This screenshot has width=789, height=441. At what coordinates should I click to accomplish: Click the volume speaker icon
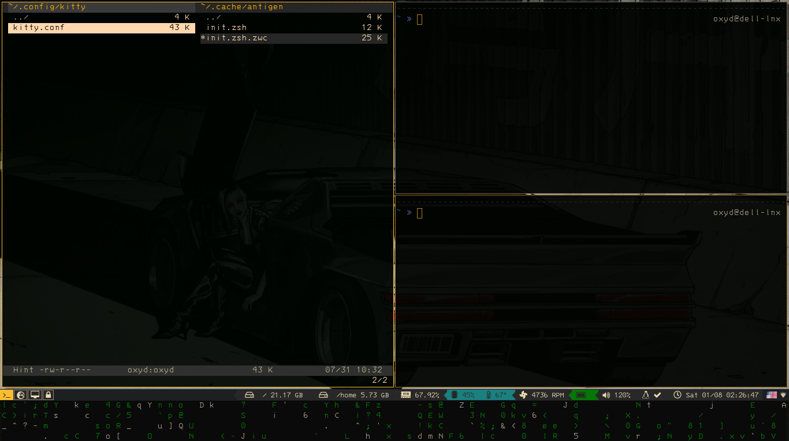click(x=606, y=395)
